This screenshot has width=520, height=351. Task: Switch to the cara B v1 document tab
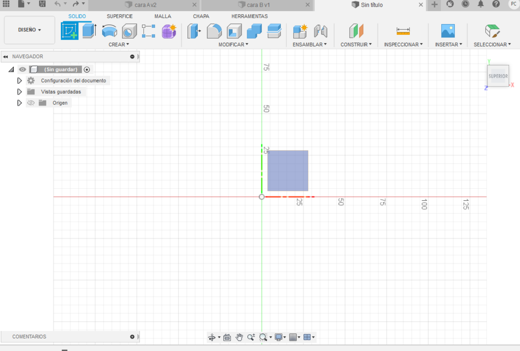[x=258, y=5]
